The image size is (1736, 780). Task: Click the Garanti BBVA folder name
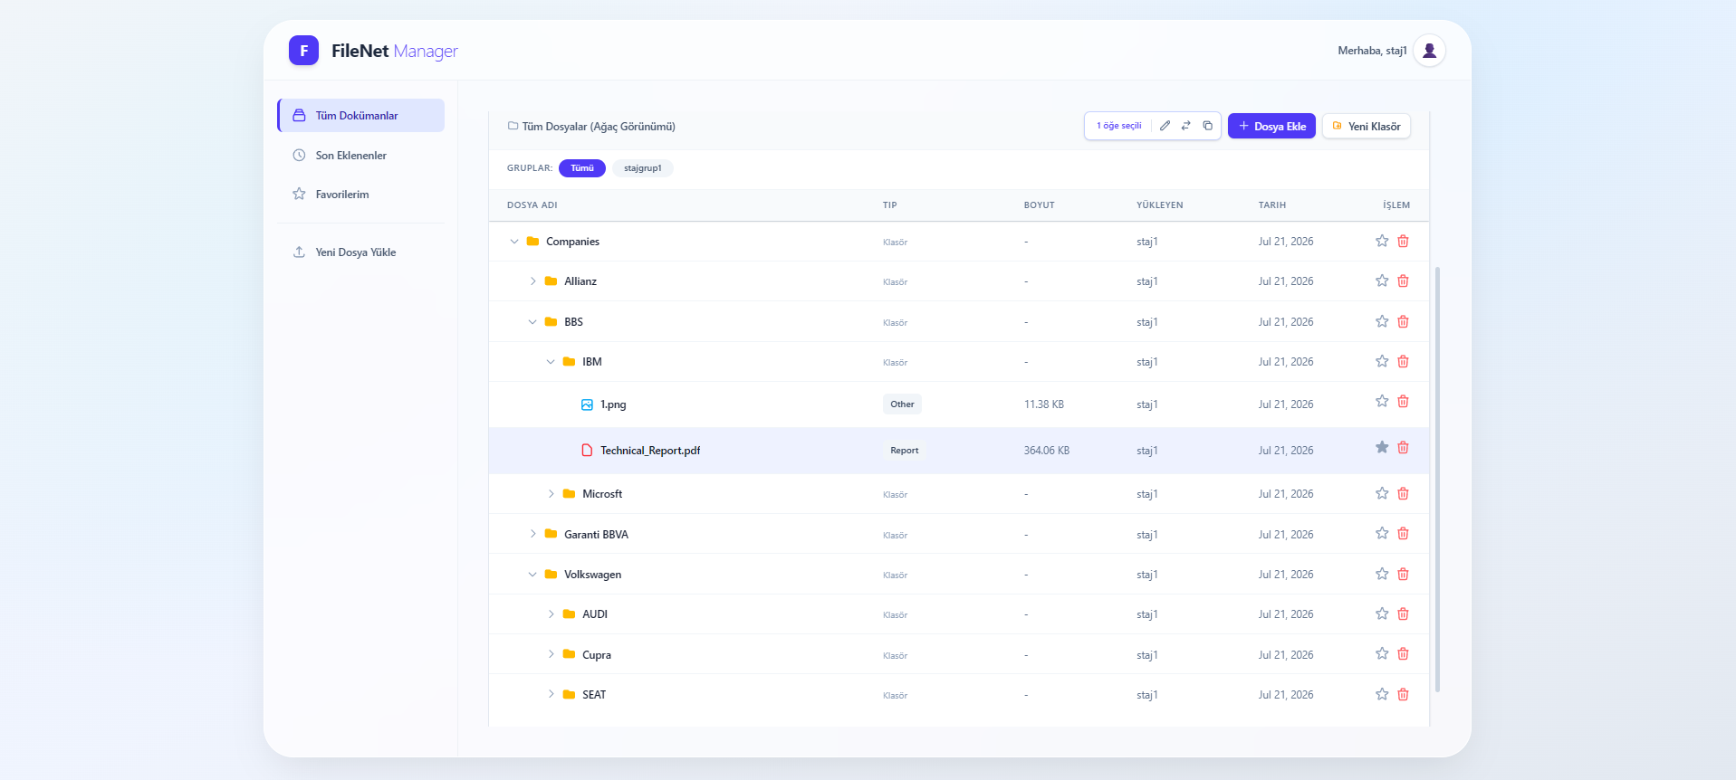click(x=596, y=535)
